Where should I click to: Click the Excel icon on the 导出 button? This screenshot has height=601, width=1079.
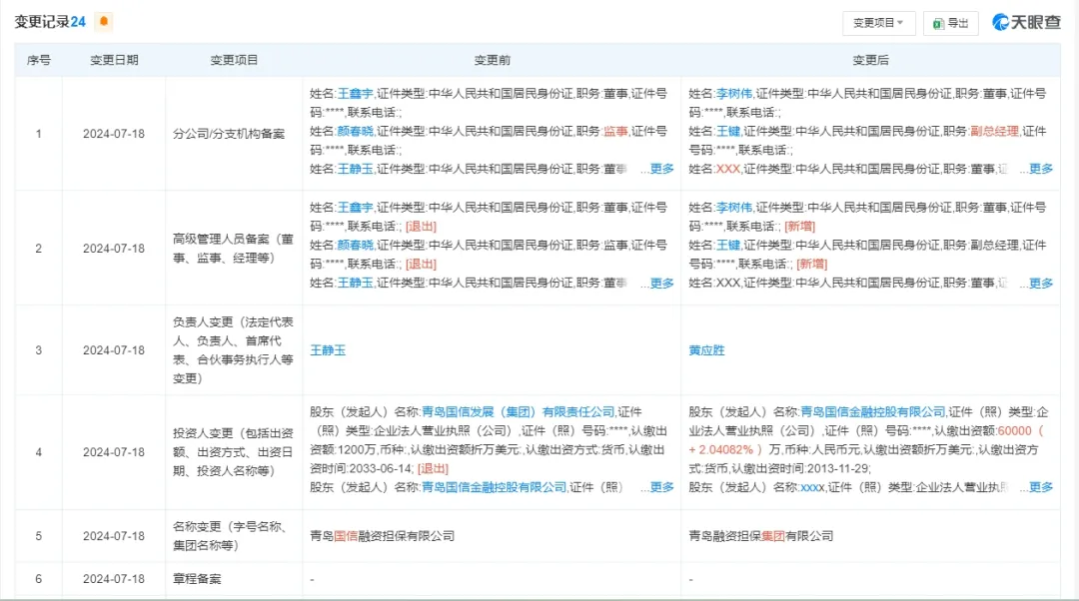coord(937,23)
